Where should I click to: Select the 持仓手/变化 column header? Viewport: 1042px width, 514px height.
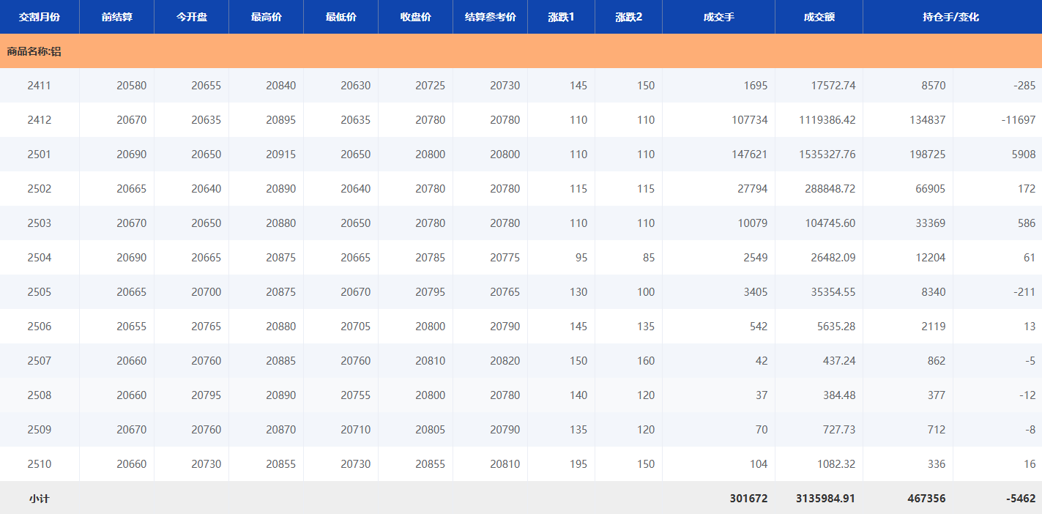(x=952, y=17)
